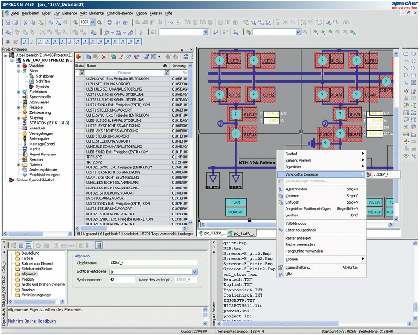Viewport: 420px width, 335px height.
Task: Select the Schriften tree item
Action: [x=43, y=81]
